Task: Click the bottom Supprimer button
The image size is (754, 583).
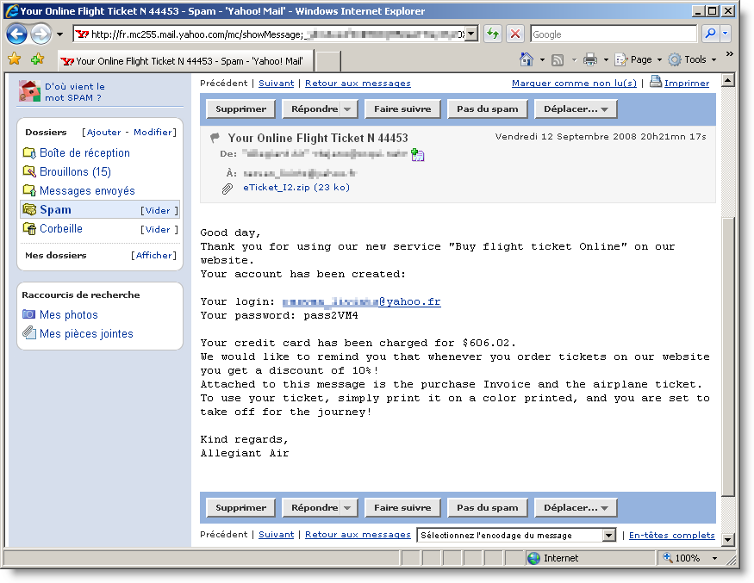Action: (x=240, y=508)
